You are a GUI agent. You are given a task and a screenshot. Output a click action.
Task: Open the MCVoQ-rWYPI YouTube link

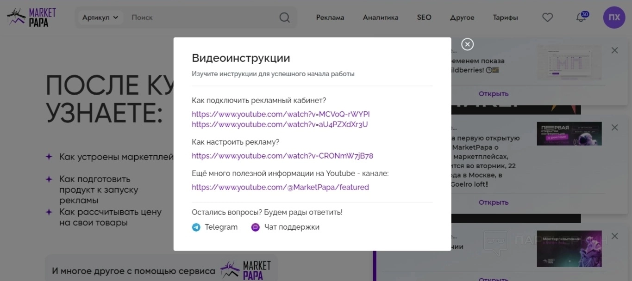(281, 114)
